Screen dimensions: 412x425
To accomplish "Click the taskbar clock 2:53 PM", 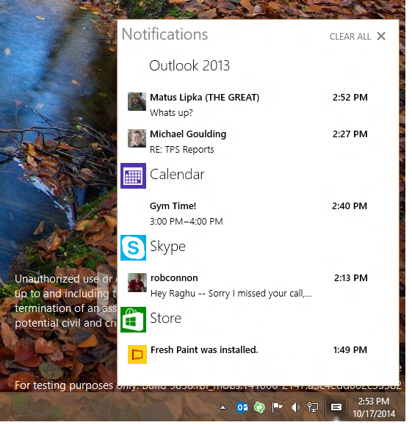I will point(374,402).
